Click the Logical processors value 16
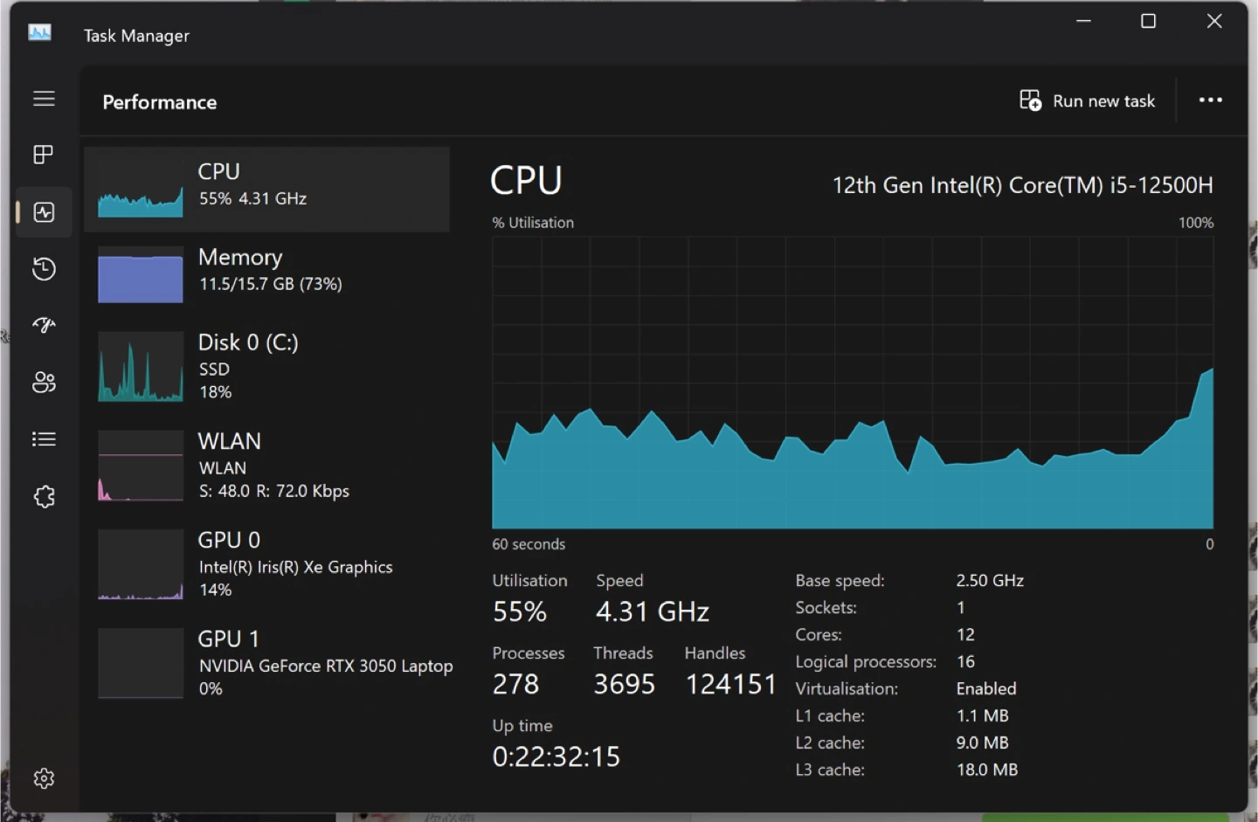The height and width of the screenshot is (822, 1258). coord(965,661)
